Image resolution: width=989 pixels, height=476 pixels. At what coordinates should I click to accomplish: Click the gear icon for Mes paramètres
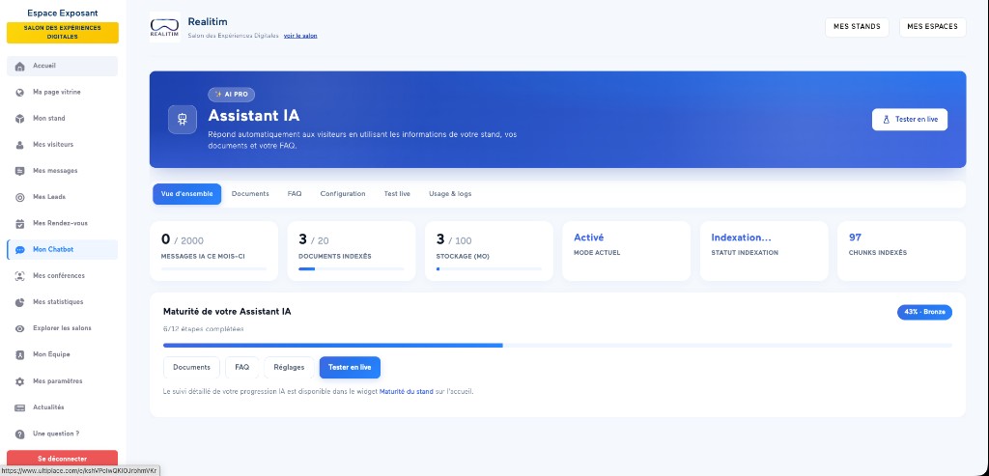[x=19, y=381]
